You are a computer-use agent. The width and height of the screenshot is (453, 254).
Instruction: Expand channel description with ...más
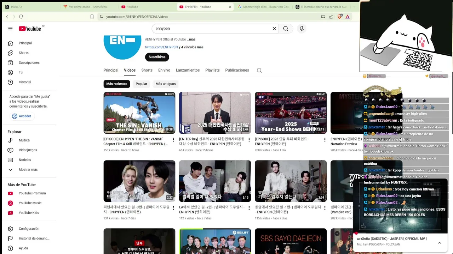coord(191,40)
